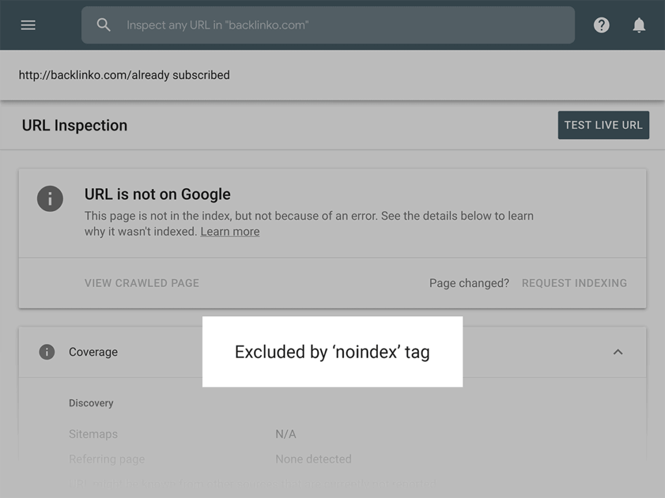Click the 'None detected' value

[x=313, y=459]
